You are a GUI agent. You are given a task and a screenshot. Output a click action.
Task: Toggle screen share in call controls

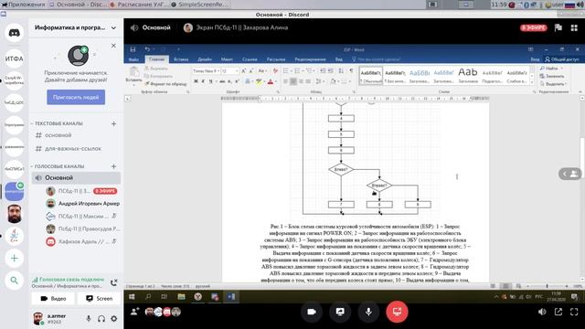coord(340,312)
